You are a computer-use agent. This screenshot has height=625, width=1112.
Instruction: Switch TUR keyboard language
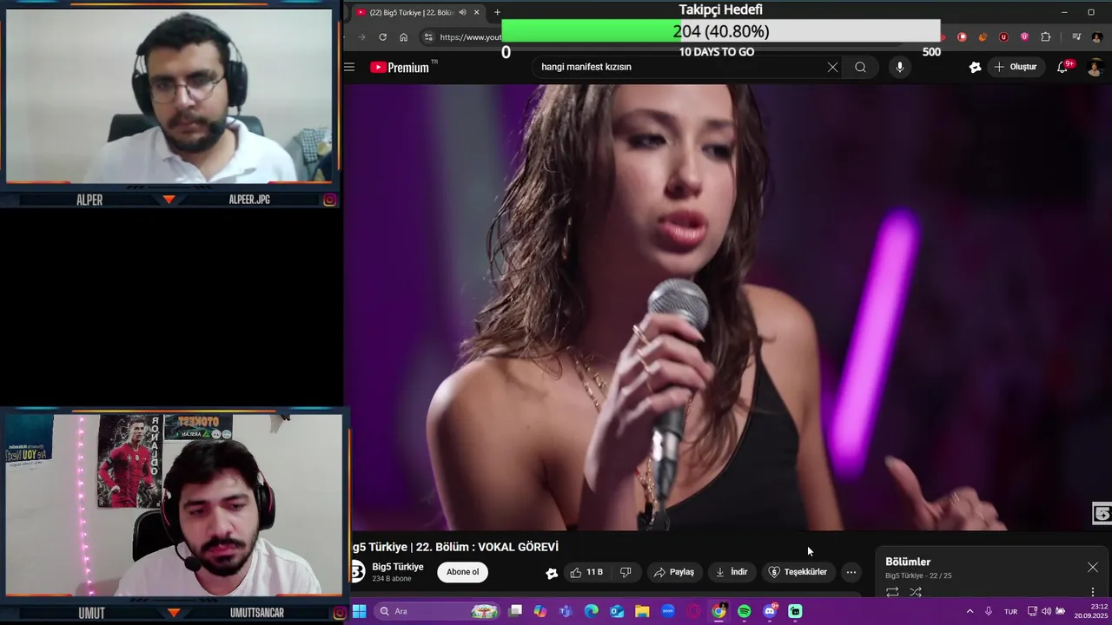pyautogui.click(x=1010, y=611)
